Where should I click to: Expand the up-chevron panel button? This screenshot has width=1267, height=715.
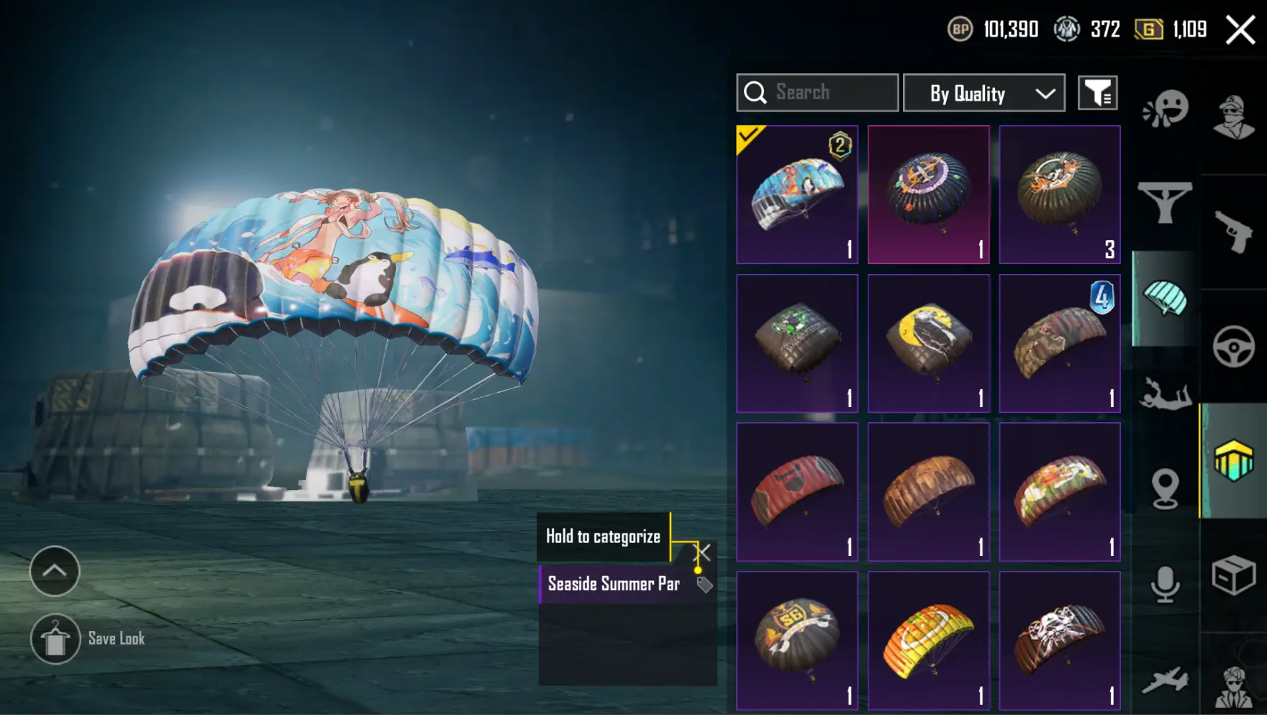(55, 571)
